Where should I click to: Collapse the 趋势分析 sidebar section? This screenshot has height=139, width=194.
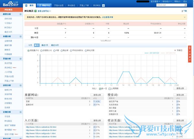point(21,14)
